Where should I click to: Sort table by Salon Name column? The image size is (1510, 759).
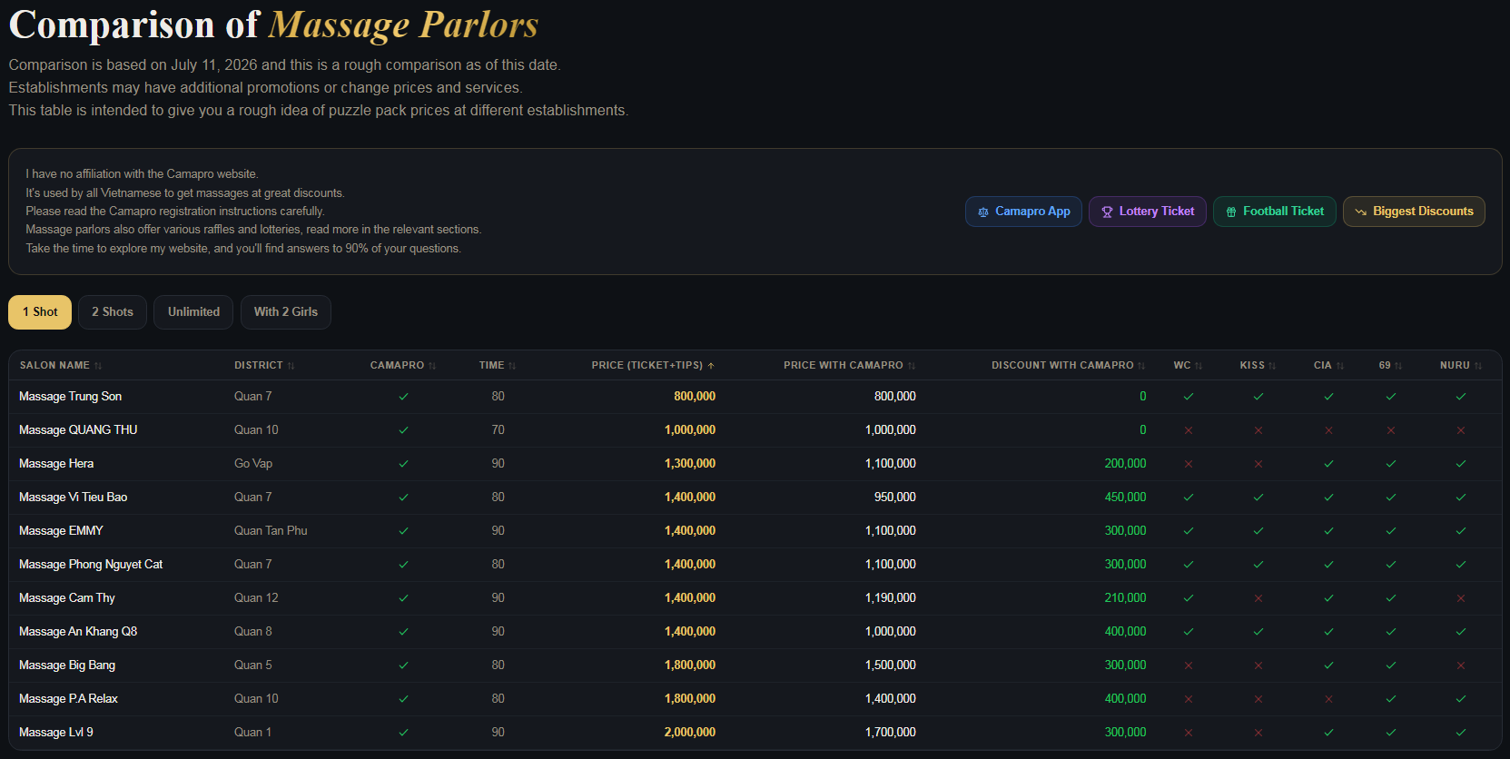pyautogui.click(x=61, y=365)
